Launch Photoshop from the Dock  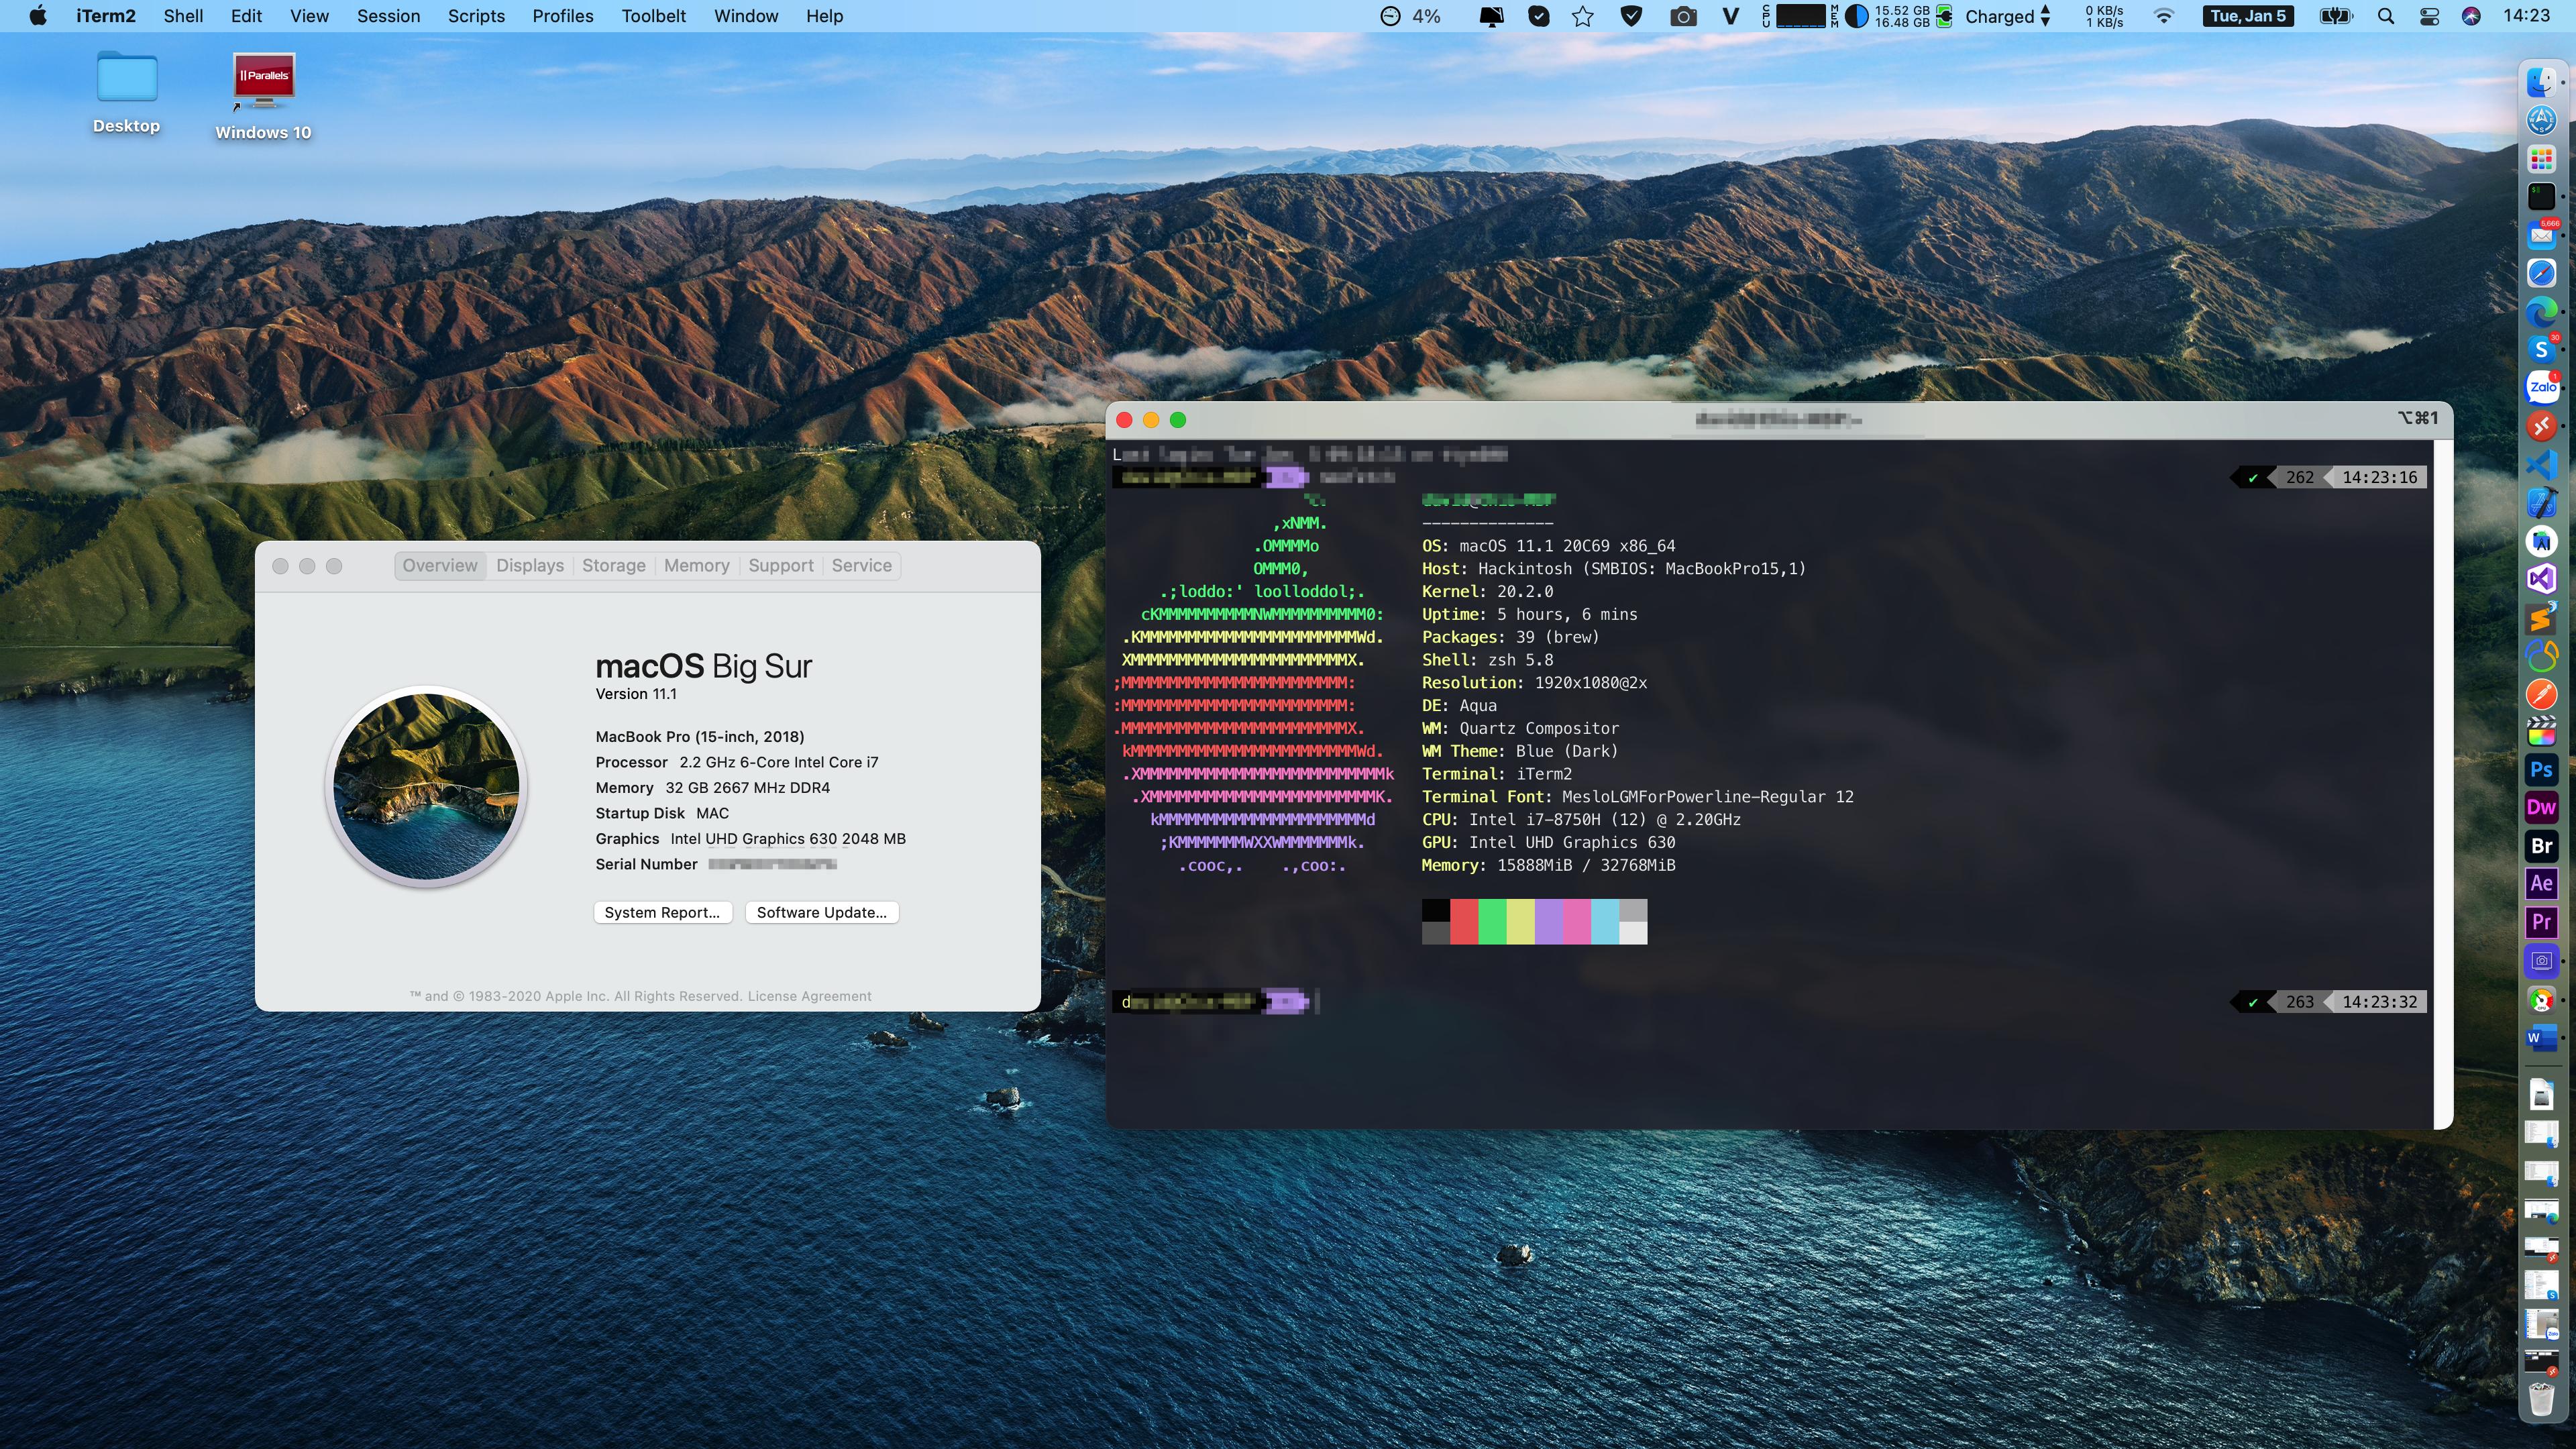pyautogui.click(x=2541, y=770)
